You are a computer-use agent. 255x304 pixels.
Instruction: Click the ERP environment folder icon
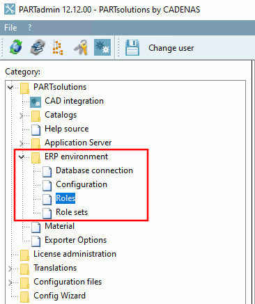pyautogui.click(x=36, y=158)
